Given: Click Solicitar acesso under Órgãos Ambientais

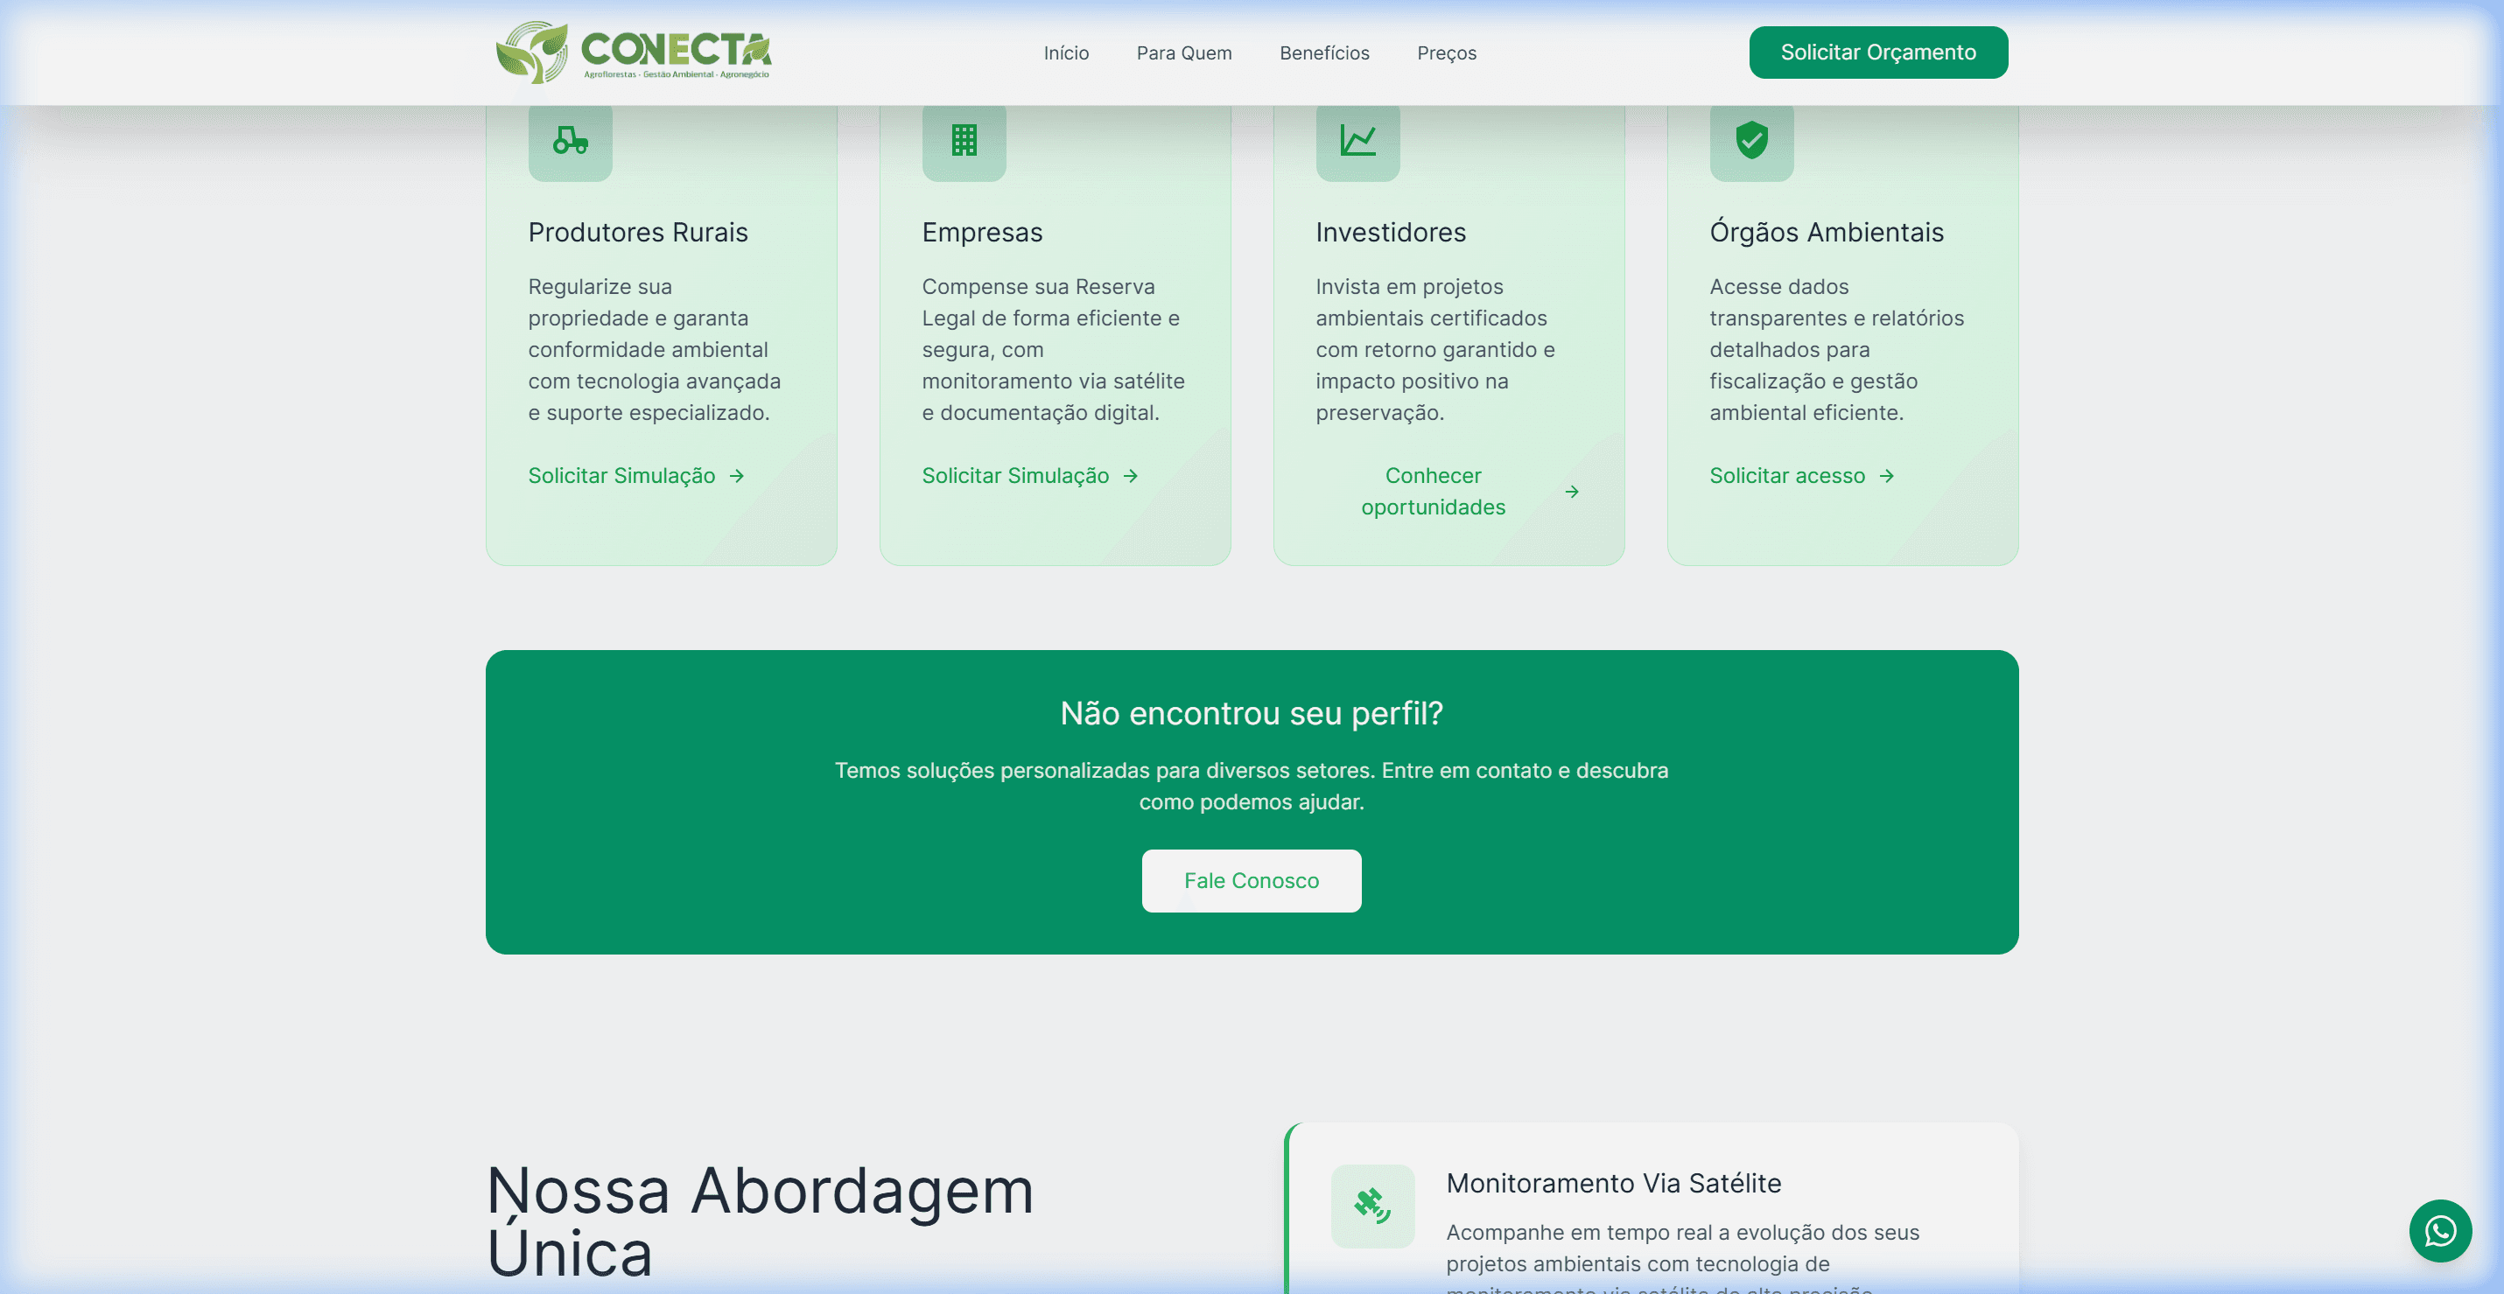Looking at the screenshot, I should 1787,476.
